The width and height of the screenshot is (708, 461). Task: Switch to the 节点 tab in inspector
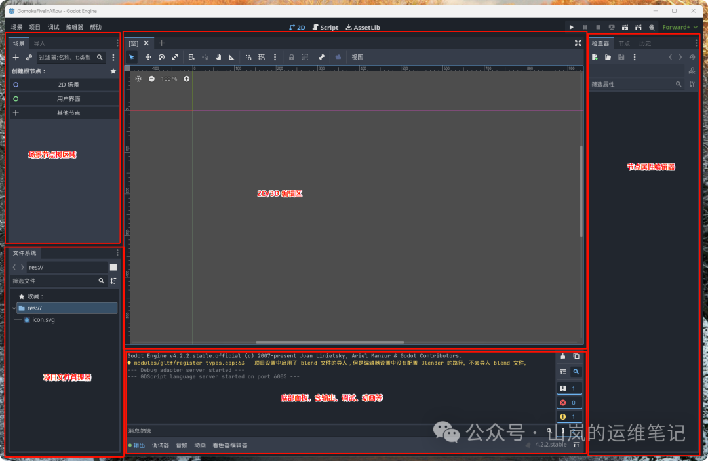[624, 43]
